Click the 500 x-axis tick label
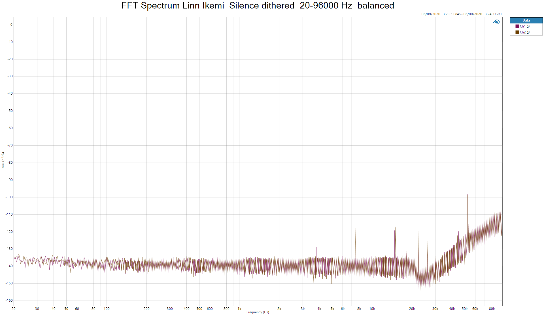The image size is (544, 315). (x=199, y=309)
